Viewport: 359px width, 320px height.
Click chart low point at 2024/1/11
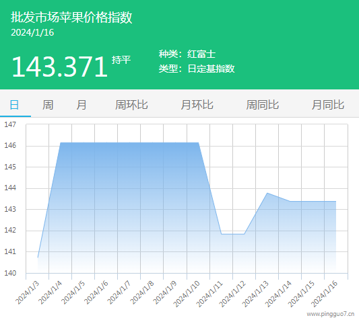(222, 234)
